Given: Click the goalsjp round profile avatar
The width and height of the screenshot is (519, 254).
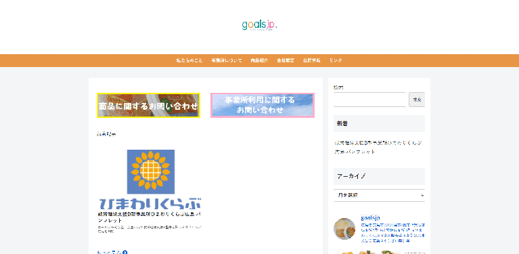Looking at the screenshot, I should click(x=344, y=229).
